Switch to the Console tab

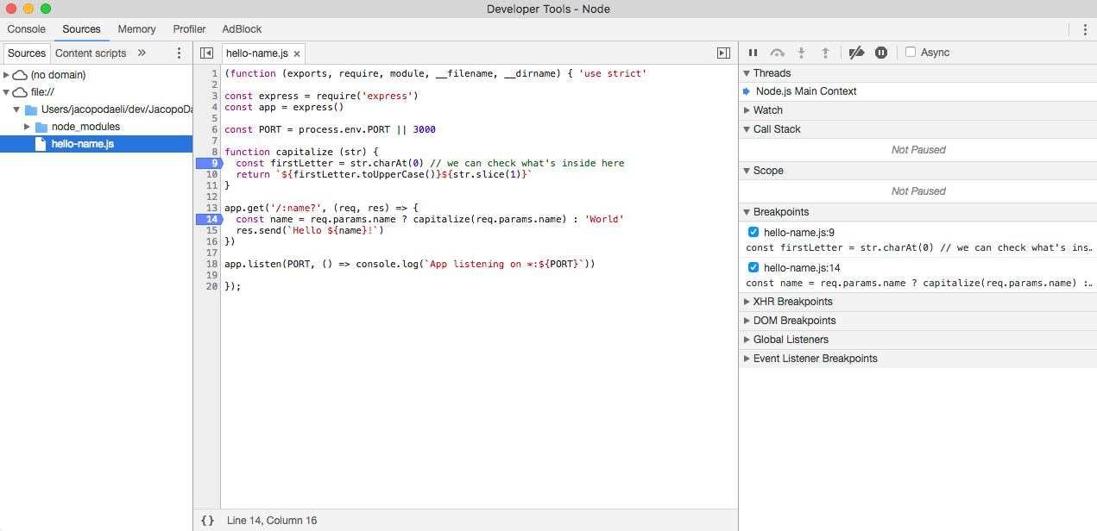27,29
